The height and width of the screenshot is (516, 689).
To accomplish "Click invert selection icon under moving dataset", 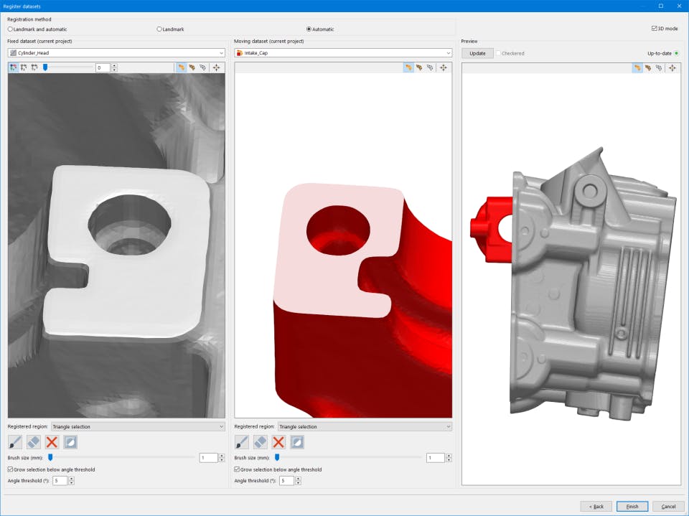I will click(297, 442).
